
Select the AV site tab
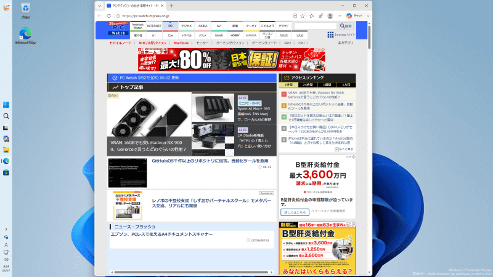219,26
